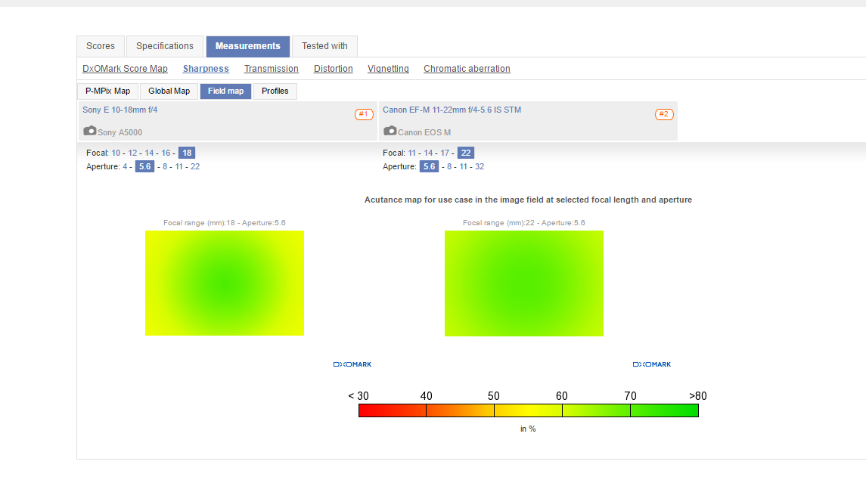
Task: Open the Profiles view
Action: 275,91
